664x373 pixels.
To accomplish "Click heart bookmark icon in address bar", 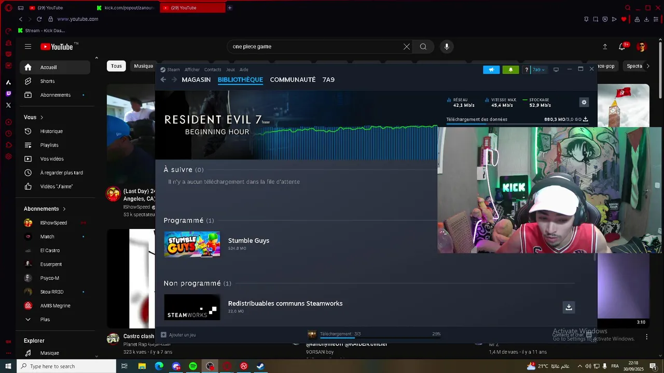I will 624,19.
